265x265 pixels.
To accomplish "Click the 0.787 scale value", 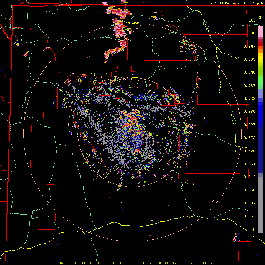I will (249, 85).
